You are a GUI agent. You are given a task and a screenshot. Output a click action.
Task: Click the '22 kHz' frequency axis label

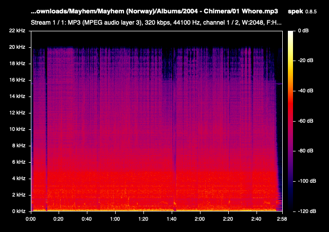coord(17,31)
